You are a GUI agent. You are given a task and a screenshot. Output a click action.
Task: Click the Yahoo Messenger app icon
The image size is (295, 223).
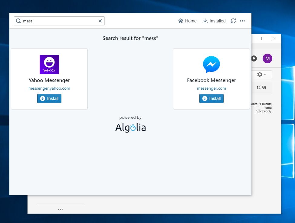(x=49, y=65)
